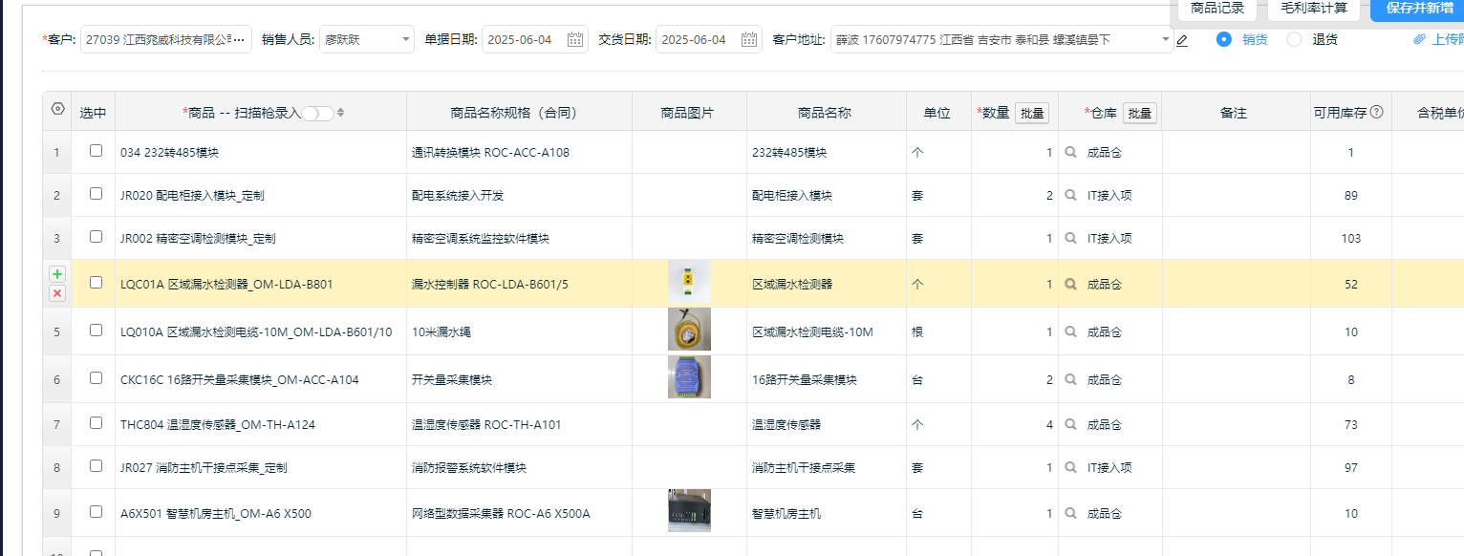Select the 退货 radio button
The height and width of the screenshot is (556, 1464).
(x=1294, y=39)
